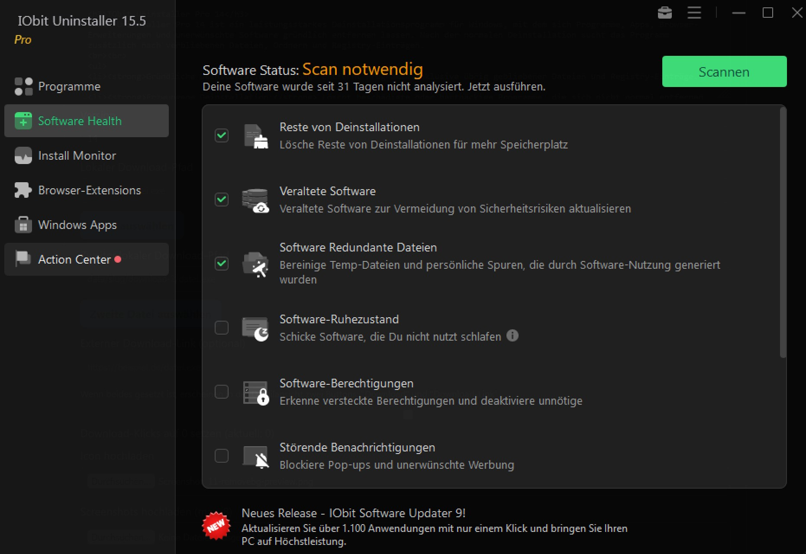Viewport: 806px width, 554px height.
Task: Maximize the IObit Uninstaller window
Action: (x=767, y=13)
